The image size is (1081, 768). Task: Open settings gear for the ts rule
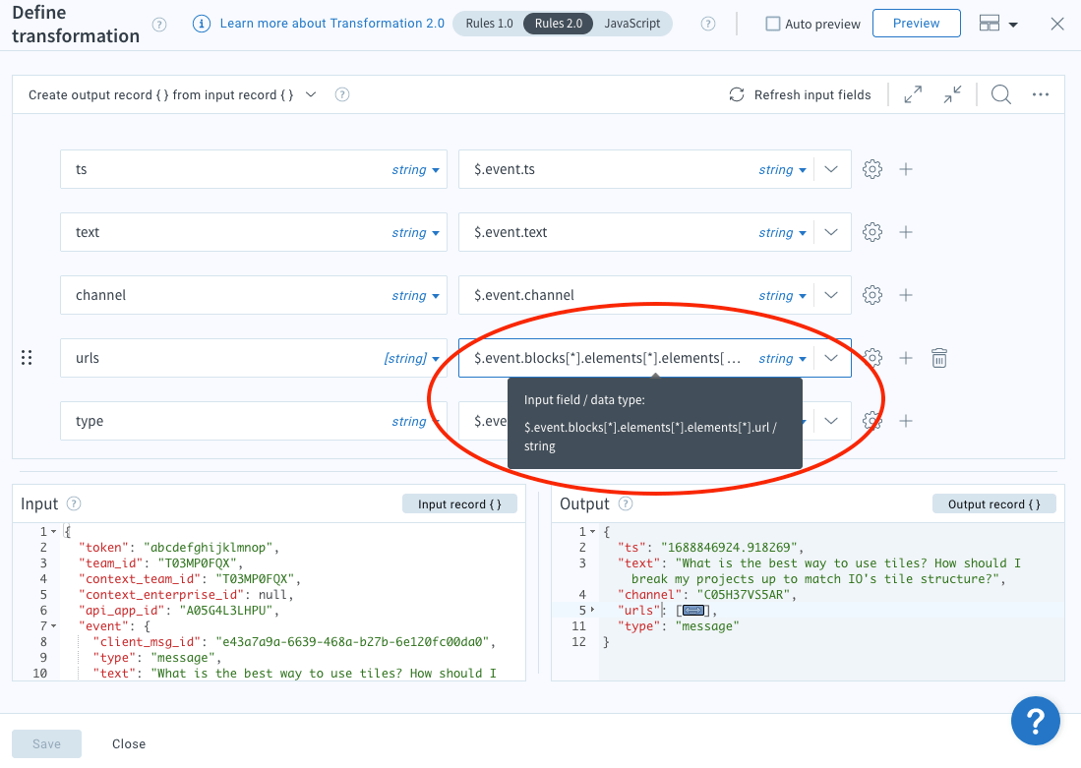(x=872, y=169)
